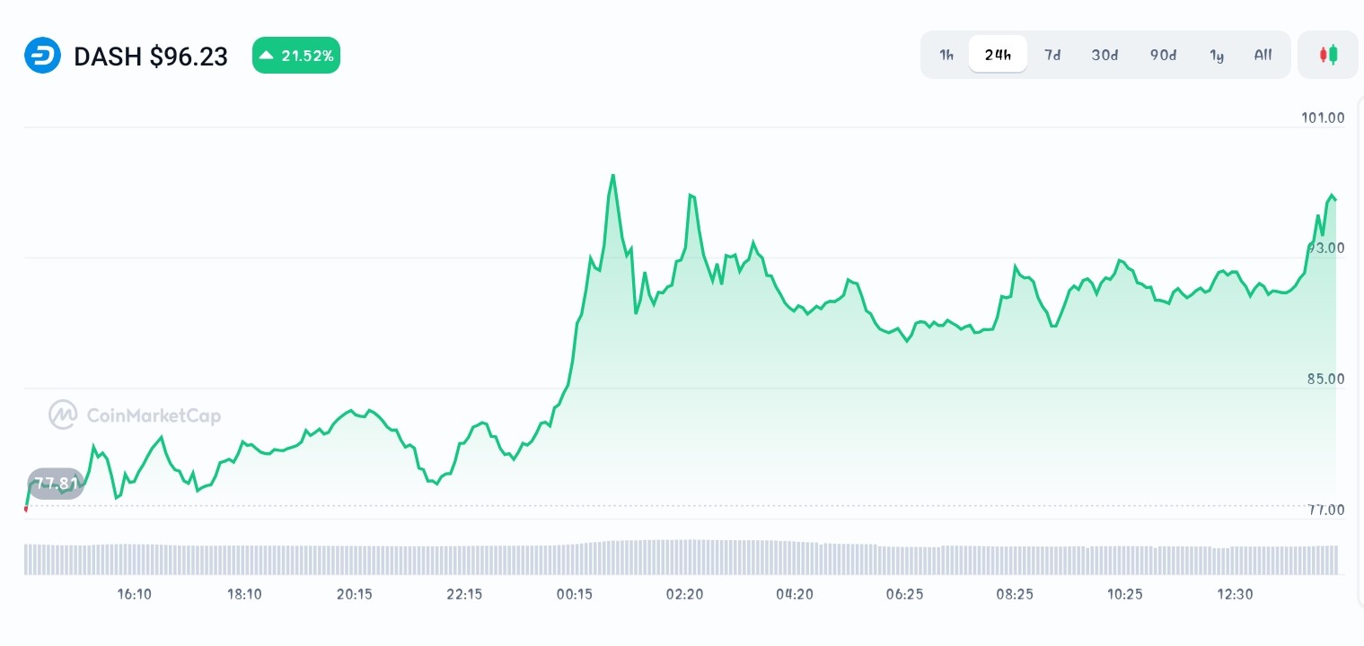Click the 93.00 y-axis label
The height and width of the screenshot is (646, 1364).
coord(1325,248)
